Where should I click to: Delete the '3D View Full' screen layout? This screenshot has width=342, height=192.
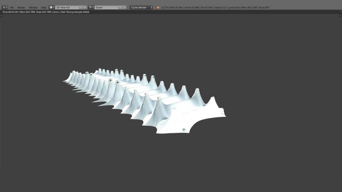[x=85, y=7]
